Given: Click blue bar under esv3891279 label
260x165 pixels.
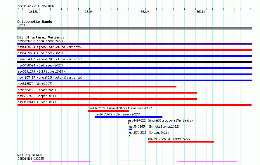Looking at the screenshot, I should [x=134, y=74].
